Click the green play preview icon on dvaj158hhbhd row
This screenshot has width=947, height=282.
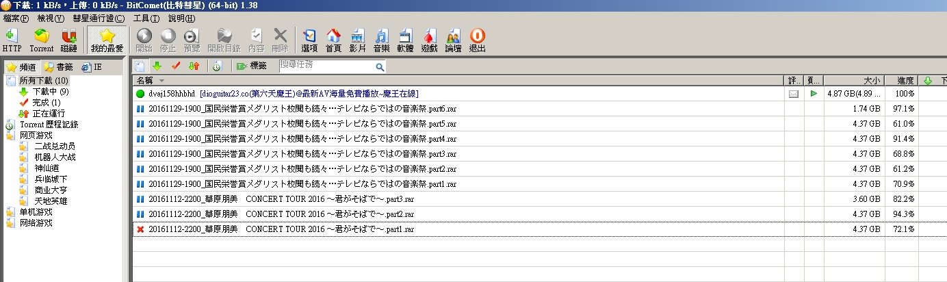pyautogui.click(x=814, y=94)
